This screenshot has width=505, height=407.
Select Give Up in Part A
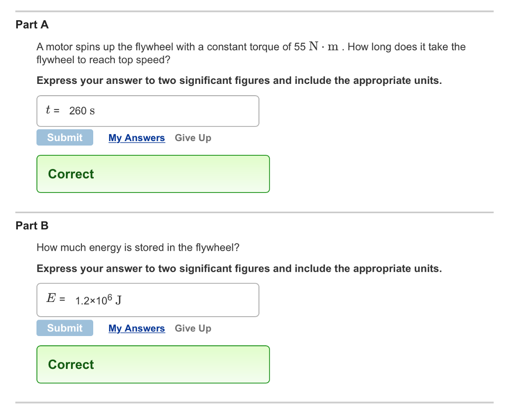(193, 138)
